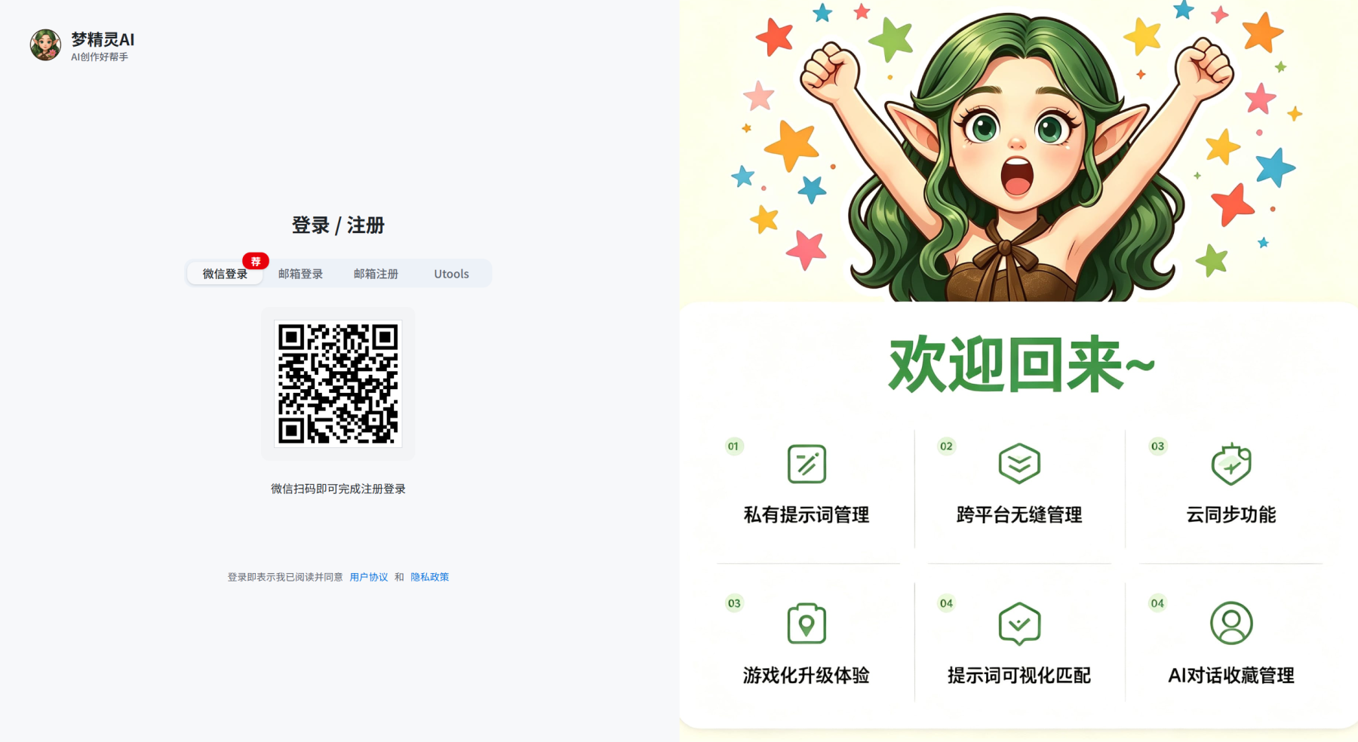
Task: Click the layered stack icon above 跨平台无缝管理
Action: coord(1019,464)
